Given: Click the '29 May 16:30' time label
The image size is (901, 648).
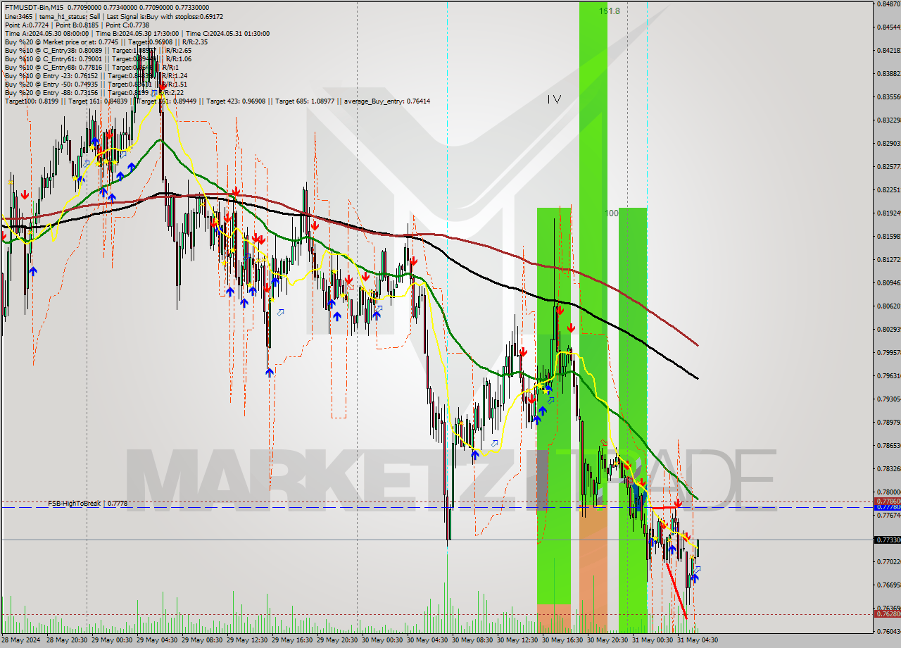Looking at the screenshot, I should pos(293,640).
